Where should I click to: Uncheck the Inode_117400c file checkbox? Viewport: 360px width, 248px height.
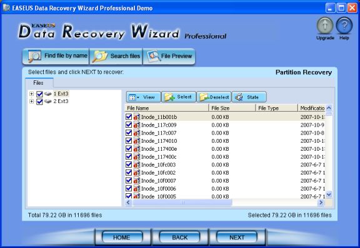129,157
